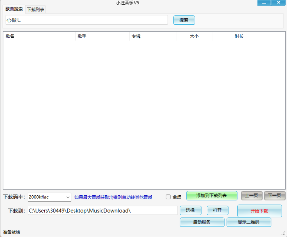Go to next page with 下一页
The image size is (287, 237).
tap(275, 196)
